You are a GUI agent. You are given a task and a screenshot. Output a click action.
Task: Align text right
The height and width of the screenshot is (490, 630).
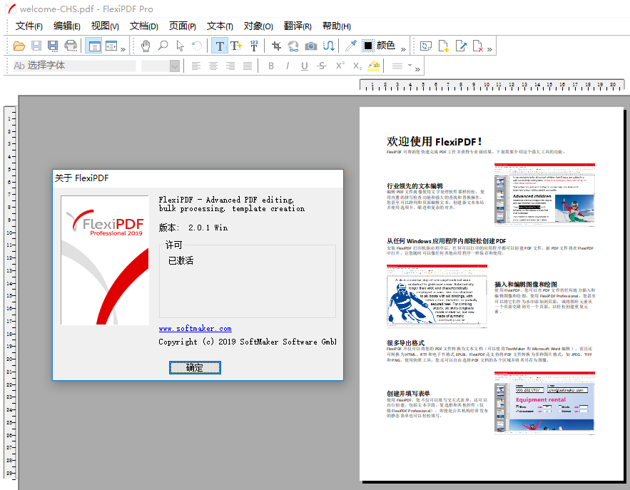(x=230, y=66)
